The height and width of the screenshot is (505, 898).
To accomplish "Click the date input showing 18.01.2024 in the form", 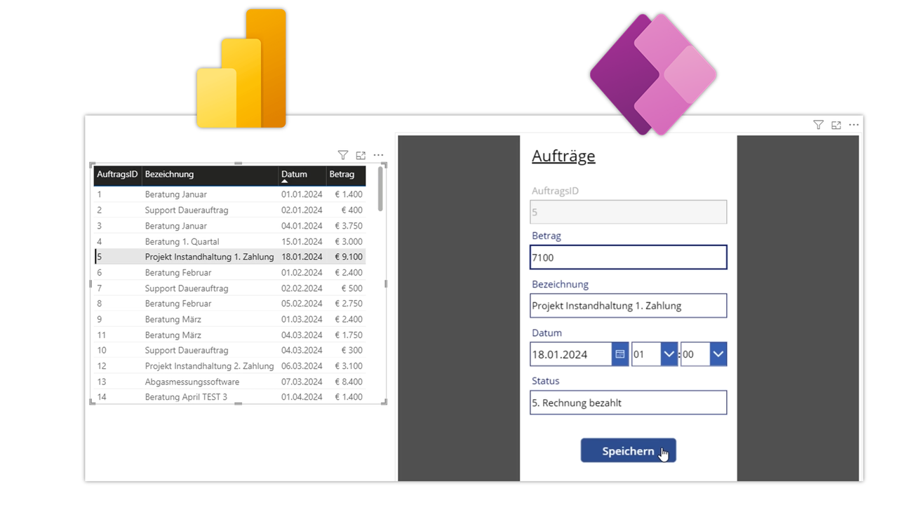I will click(x=570, y=354).
